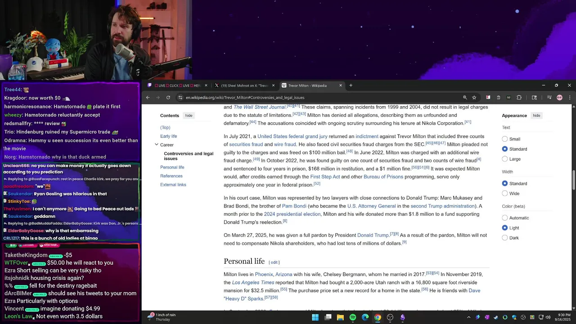Screen dimensions: 576x324
Task: Select Standard width option
Action: [505, 184]
